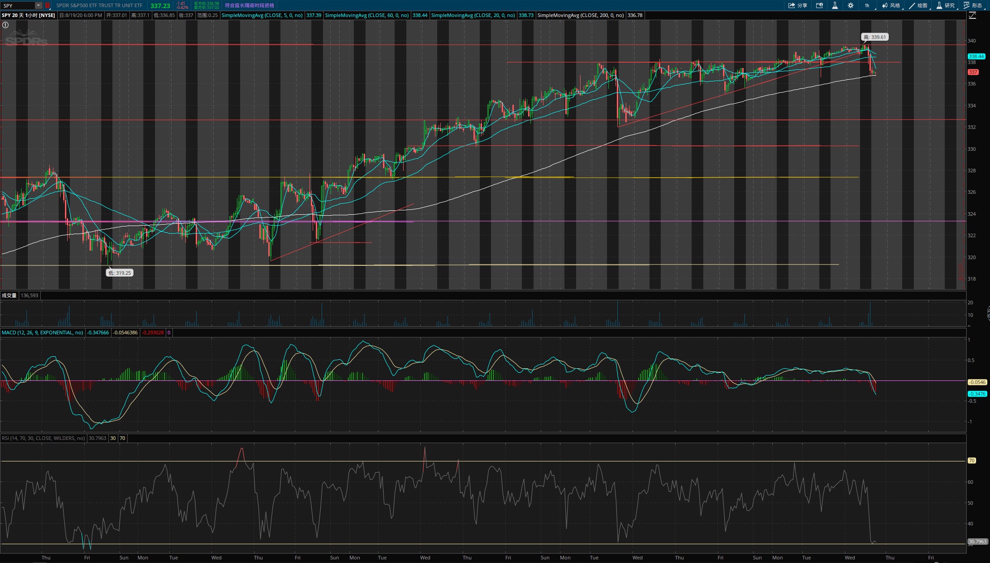990x563 pixels.
Task: Open the candlestick Style (风格) menu
Action: [x=891, y=5]
